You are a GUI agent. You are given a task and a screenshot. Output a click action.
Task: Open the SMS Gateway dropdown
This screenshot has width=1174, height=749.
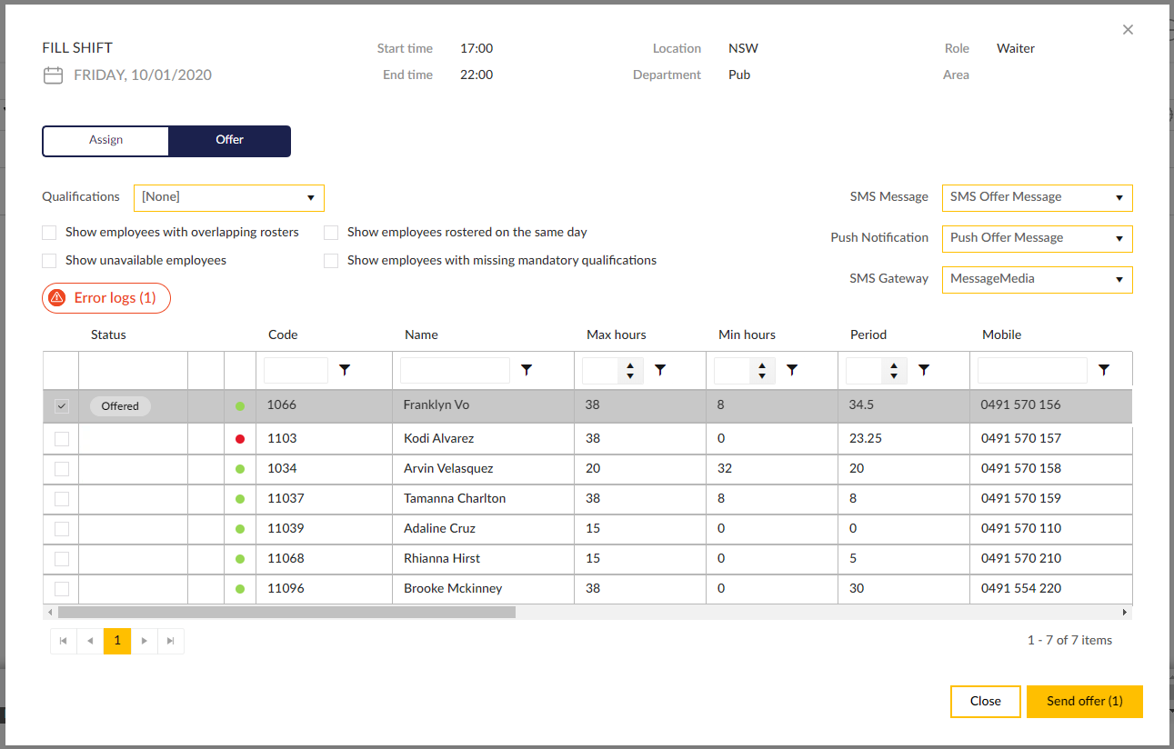coord(1038,280)
